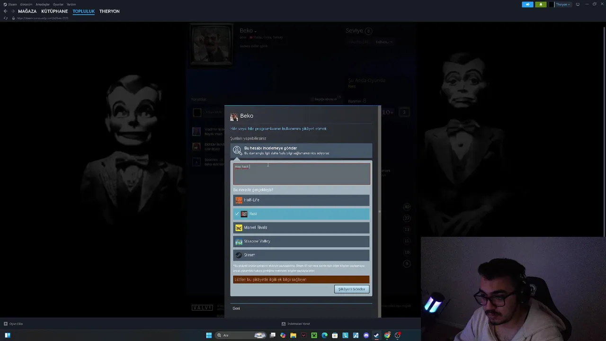Click the Marvel Rivals game icon

coord(239,227)
